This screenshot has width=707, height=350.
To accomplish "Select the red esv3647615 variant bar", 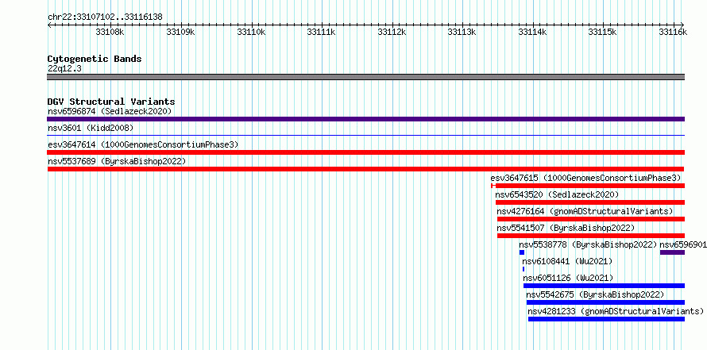I will point(588,186).
